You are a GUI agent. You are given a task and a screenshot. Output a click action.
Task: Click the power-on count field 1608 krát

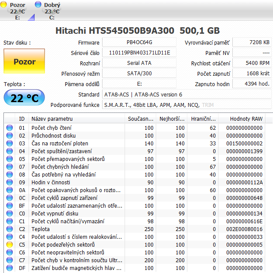(x=252, y=74)
